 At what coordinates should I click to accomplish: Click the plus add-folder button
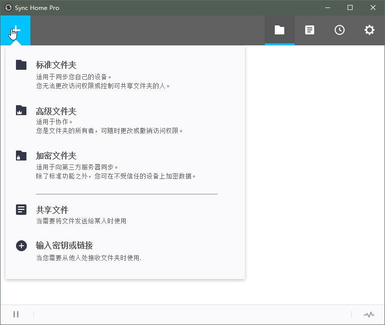(15, 30)
